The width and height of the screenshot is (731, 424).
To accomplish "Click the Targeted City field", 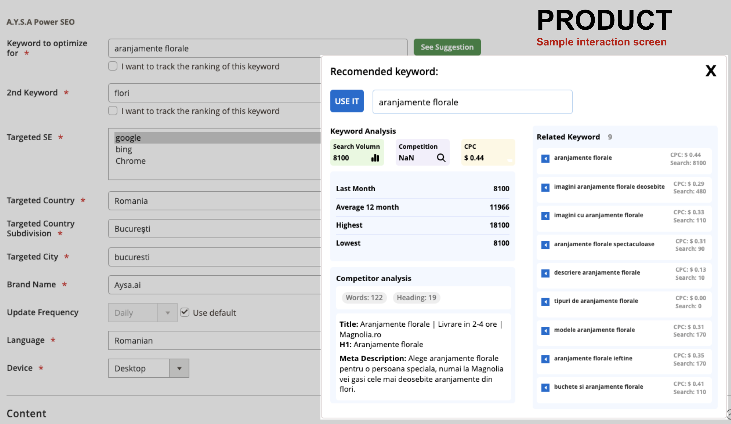I will point(215,257).
